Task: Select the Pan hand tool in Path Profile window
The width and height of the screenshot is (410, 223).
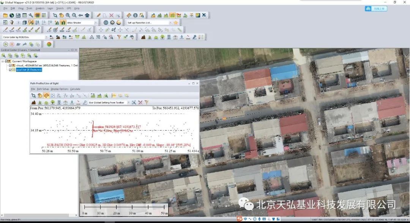Action: tap(40, 96)
